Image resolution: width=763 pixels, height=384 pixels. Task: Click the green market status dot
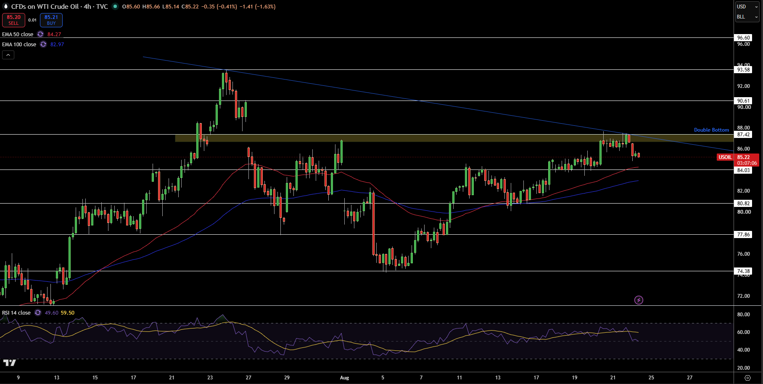tap(115, 7)
